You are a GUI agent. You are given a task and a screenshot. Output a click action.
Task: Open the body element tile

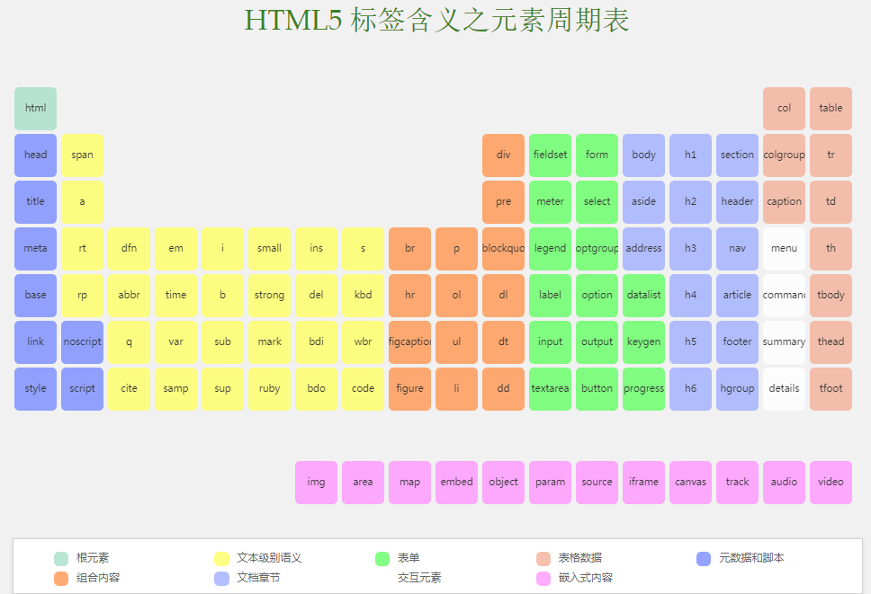tap(644, 155)
